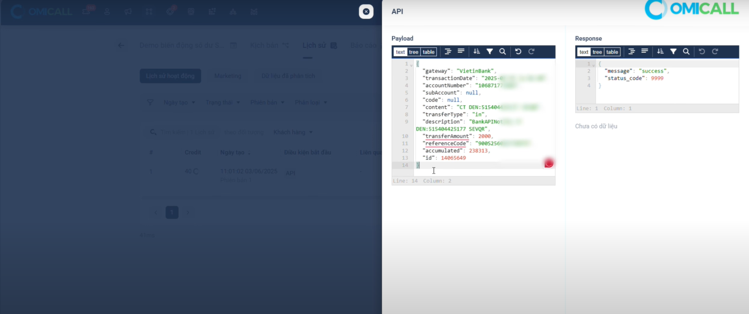This screenshot has width=749, height=314.
Task: Sort the Response JSON contents
Action: pos(660,52)
